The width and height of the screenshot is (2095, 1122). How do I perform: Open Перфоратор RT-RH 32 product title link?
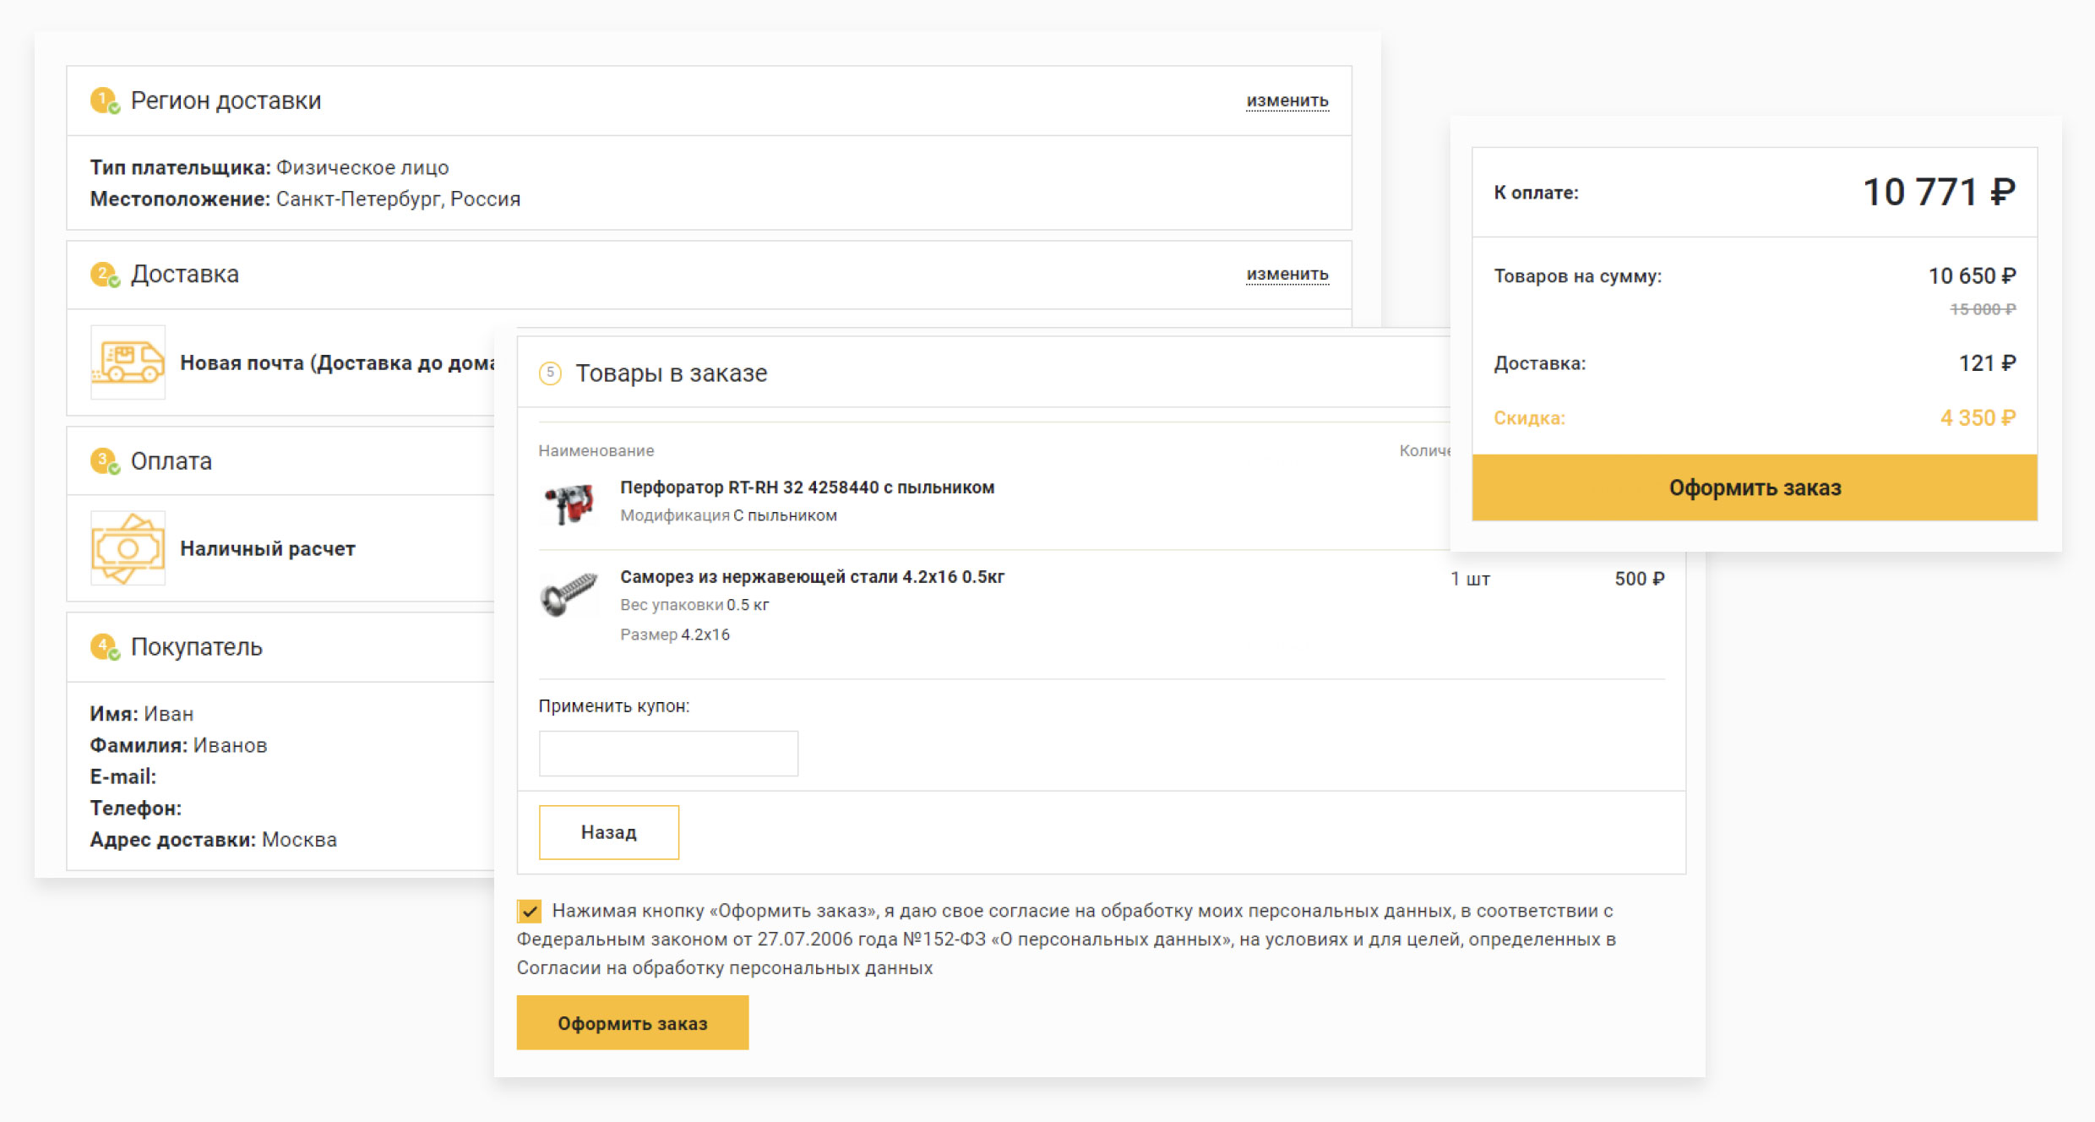[807, 487]
